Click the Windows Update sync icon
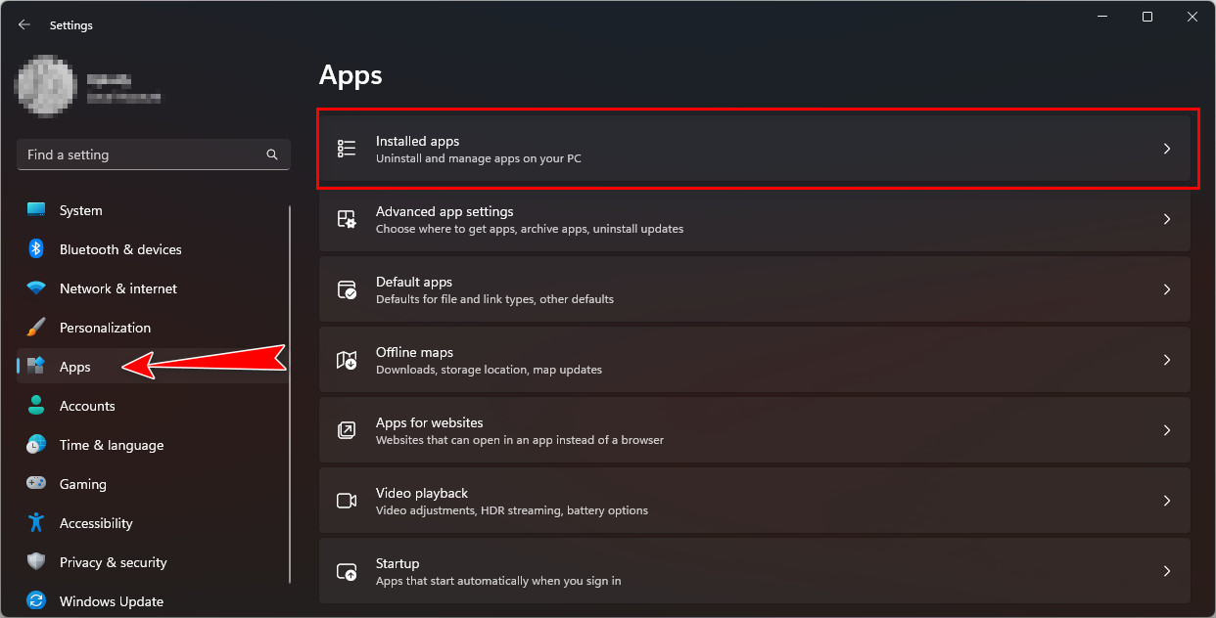Viewport: 1216px width, 618px height. coord(36,601)
